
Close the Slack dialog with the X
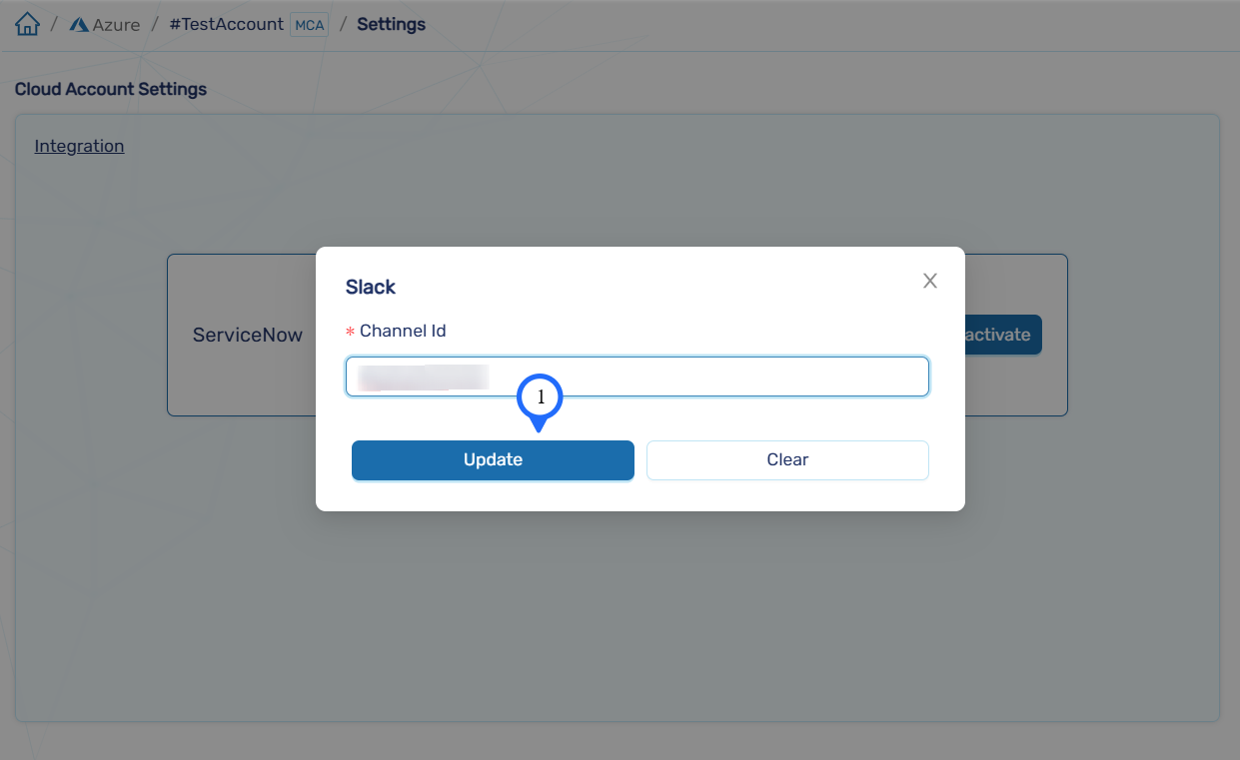tap(930, 281)
